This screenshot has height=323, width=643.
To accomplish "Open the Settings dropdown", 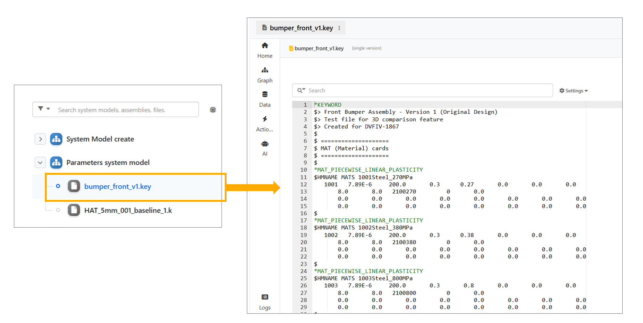I will [x=573, y=91].
